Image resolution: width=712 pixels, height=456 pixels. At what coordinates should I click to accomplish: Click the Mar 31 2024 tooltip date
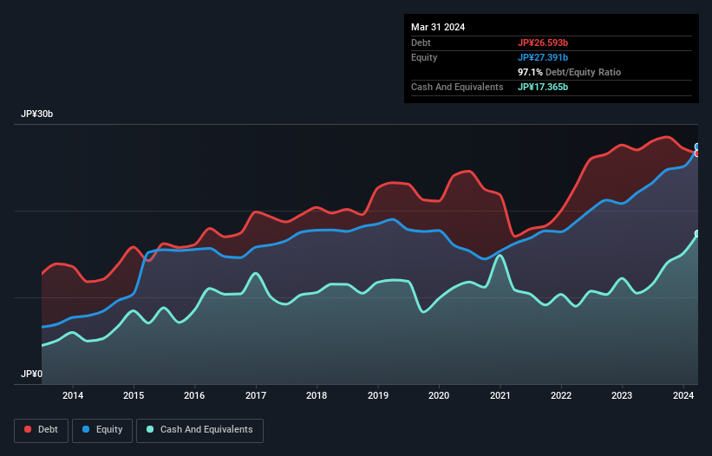[438, 27]
